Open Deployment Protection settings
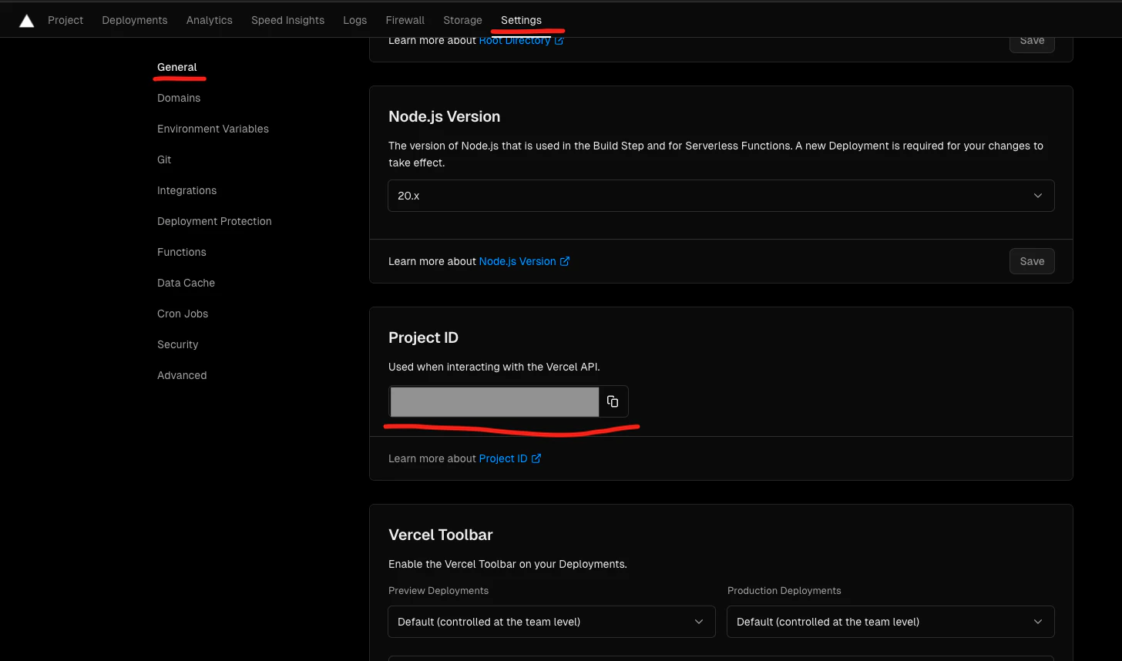The width and height of the screenshot is (1122, 661). click(214, 221)
